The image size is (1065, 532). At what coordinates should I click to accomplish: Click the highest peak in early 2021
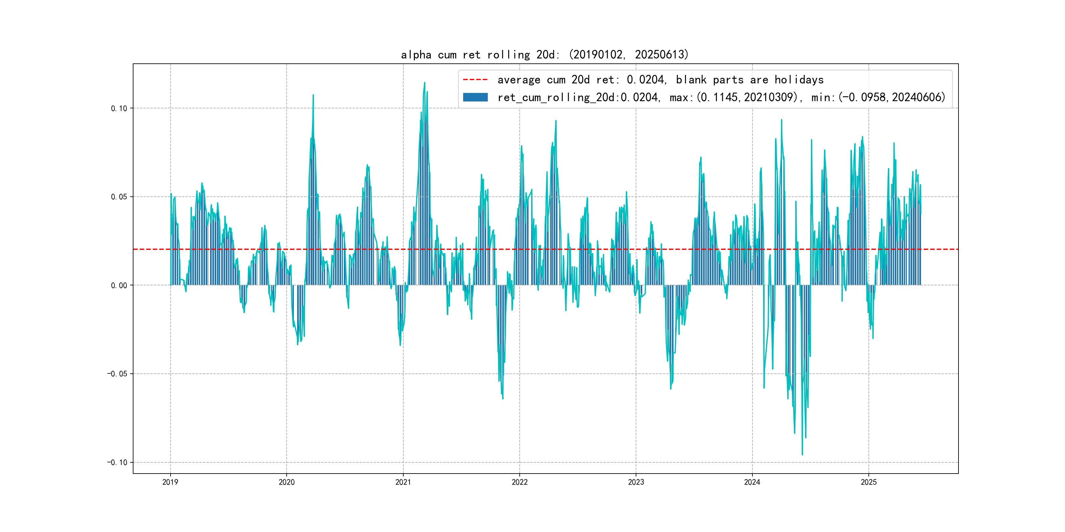425,83
